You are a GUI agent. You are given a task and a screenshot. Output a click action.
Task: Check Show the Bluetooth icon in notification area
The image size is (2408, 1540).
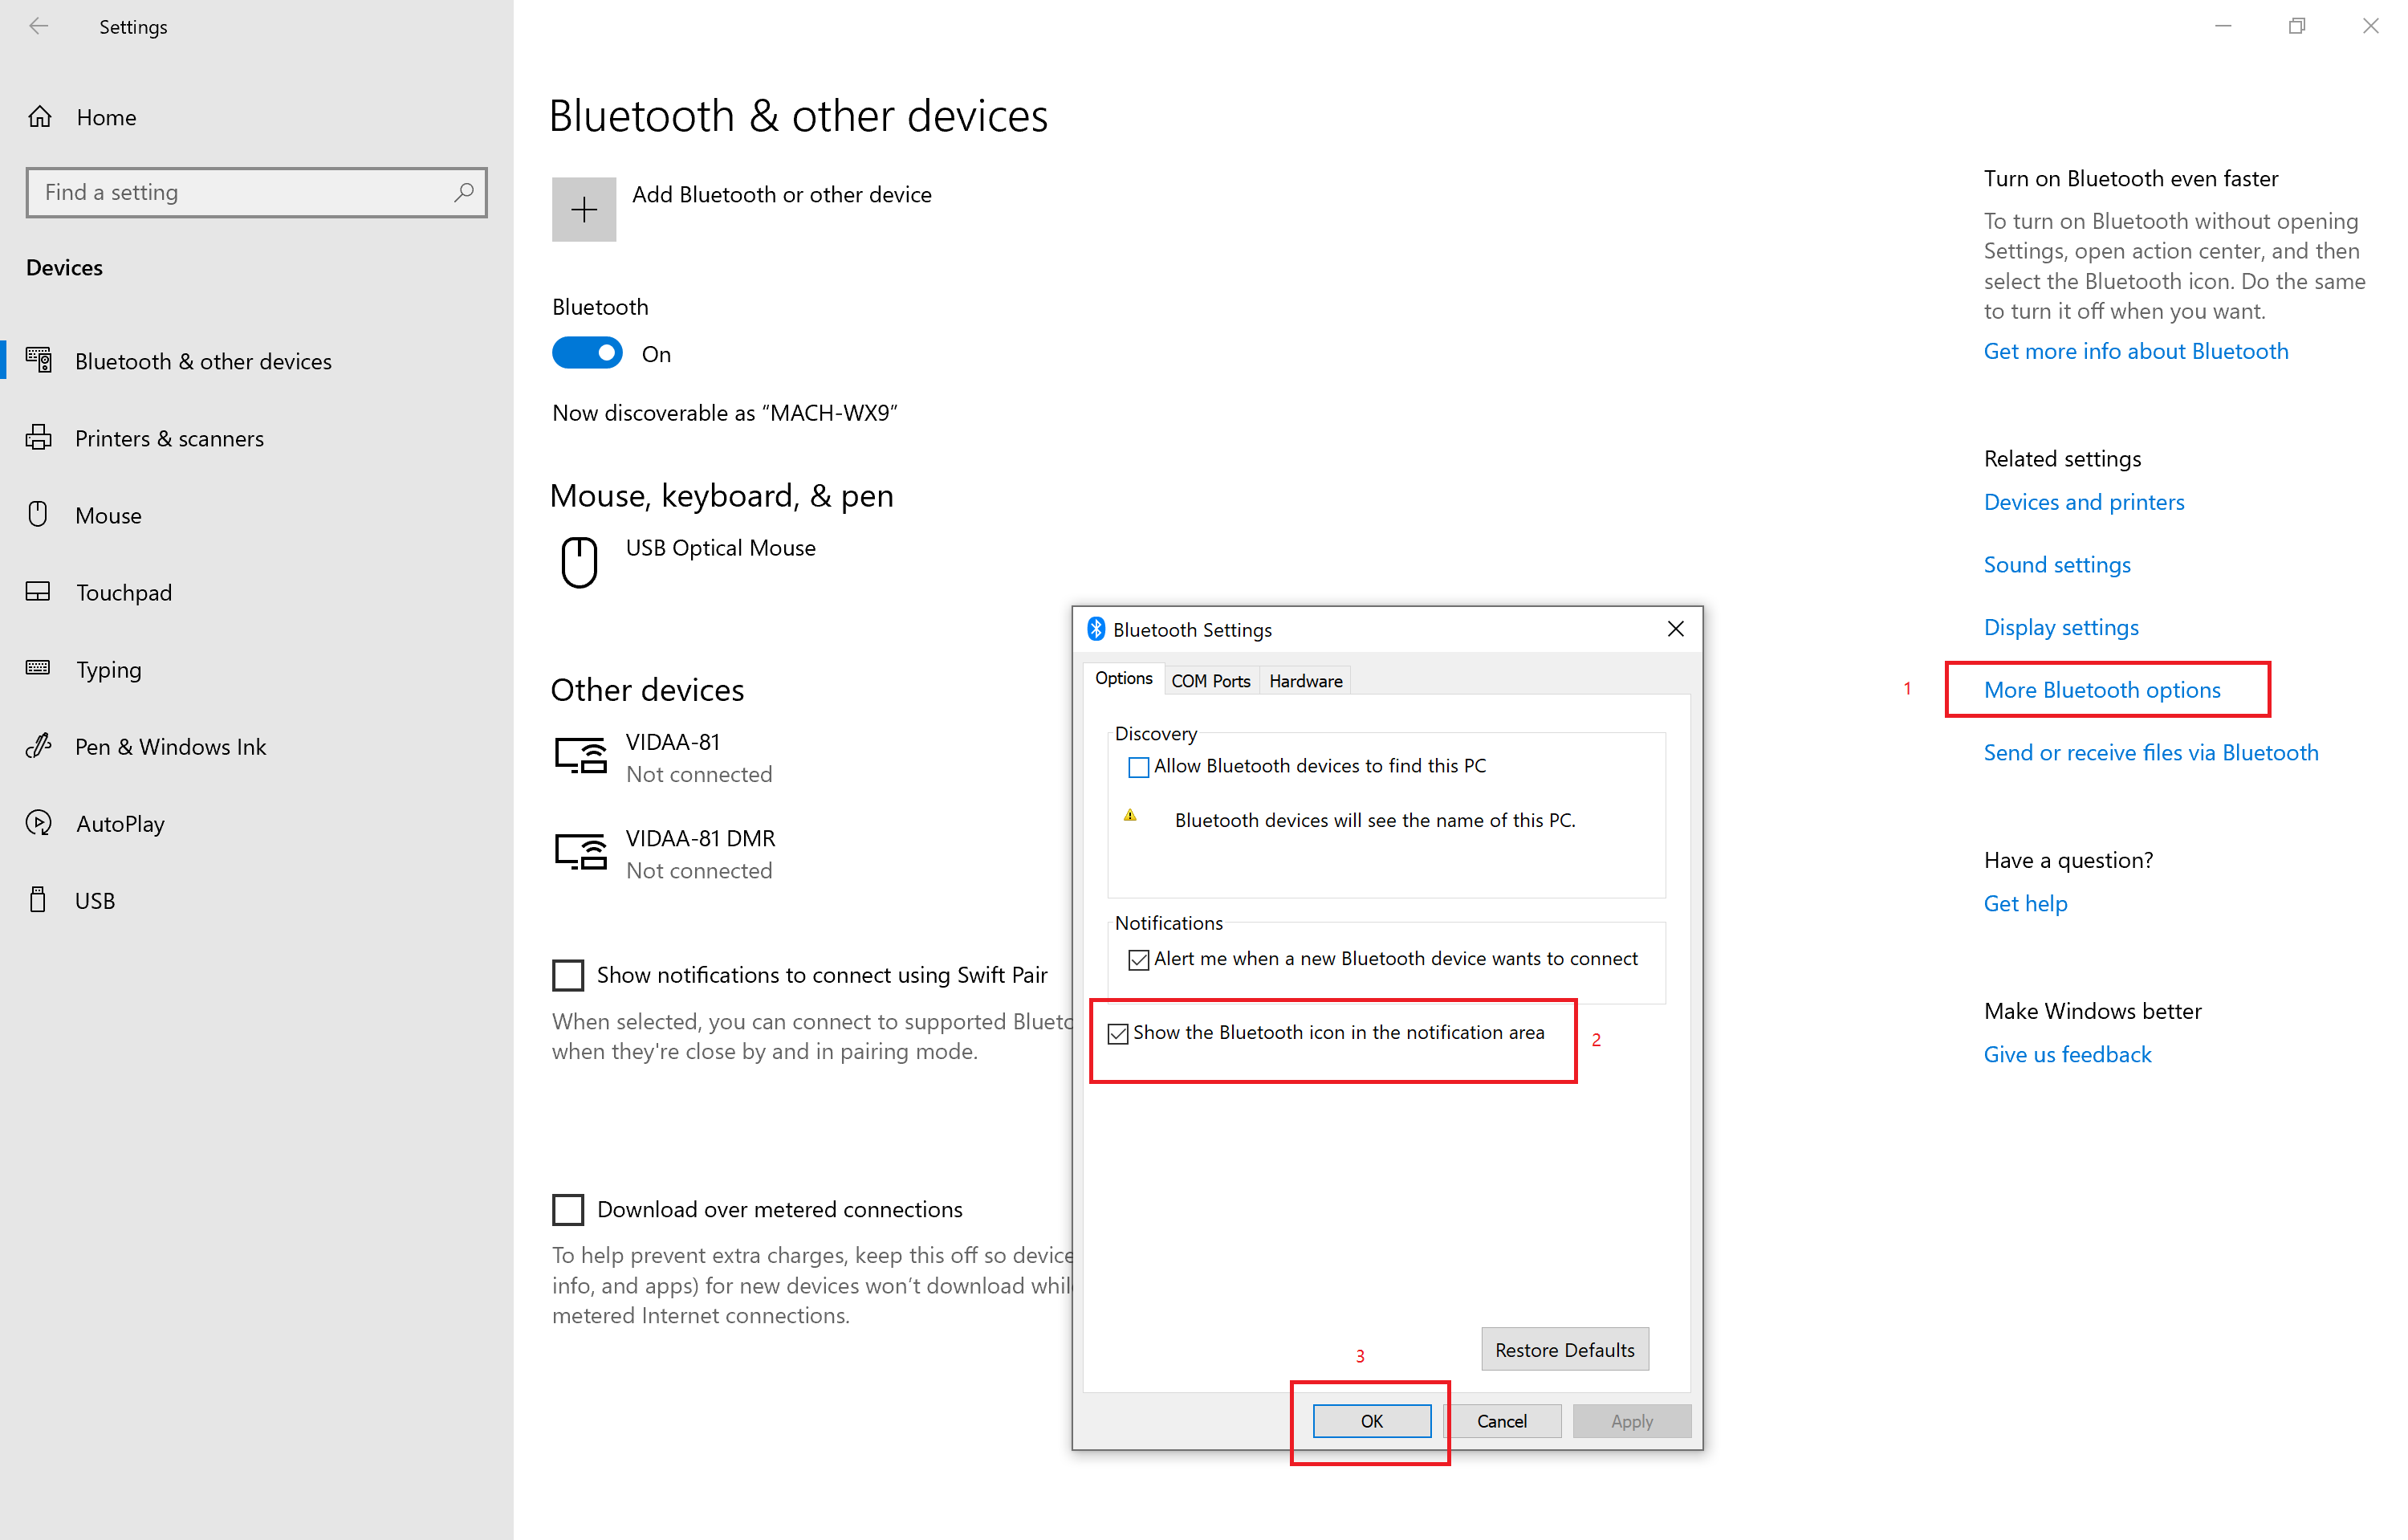[x=1118, y=1033]
